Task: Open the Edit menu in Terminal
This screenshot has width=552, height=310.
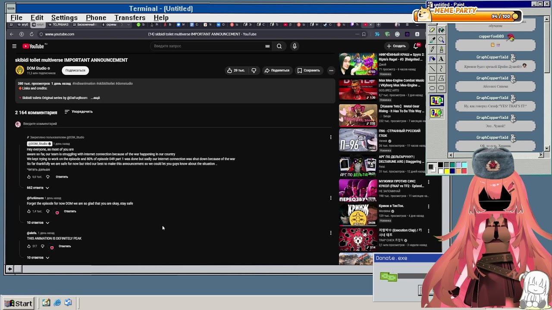Action: coord(37,18)
